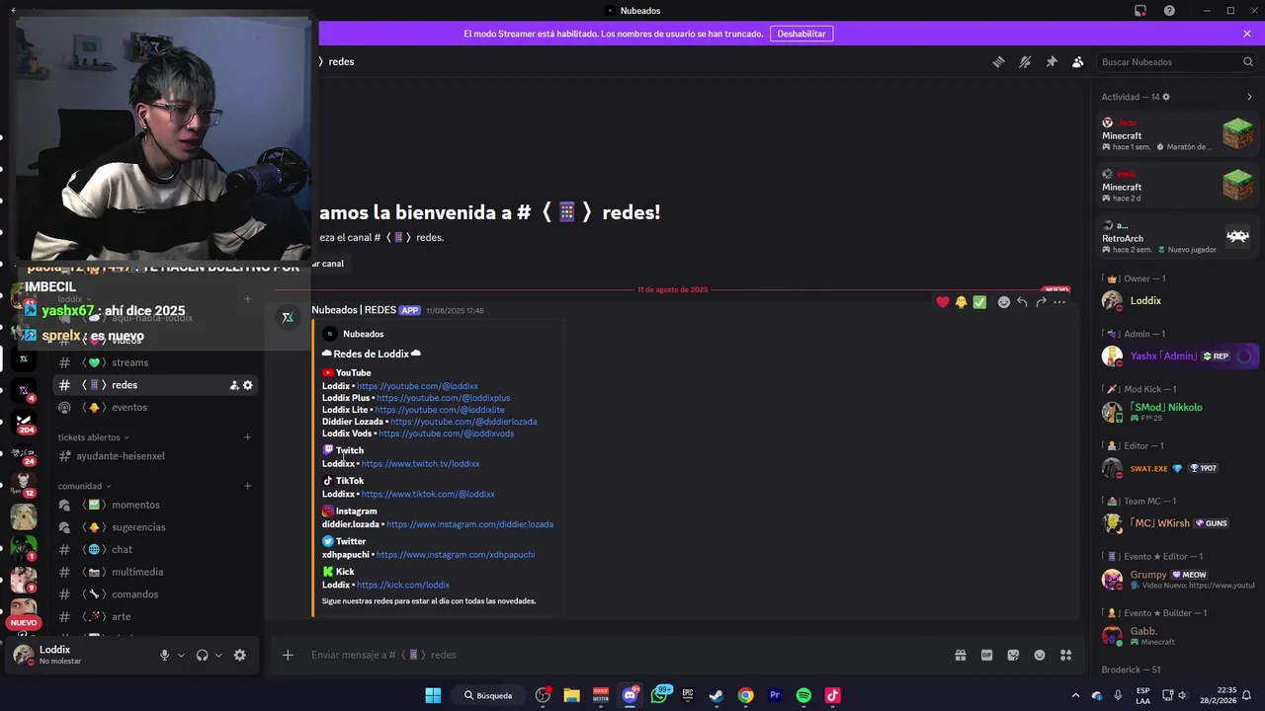
Task: Dismiss the streamer mode banner X
Action: (1247, 34)
